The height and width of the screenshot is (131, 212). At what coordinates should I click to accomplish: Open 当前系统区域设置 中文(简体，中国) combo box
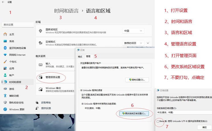pos(184,113)
